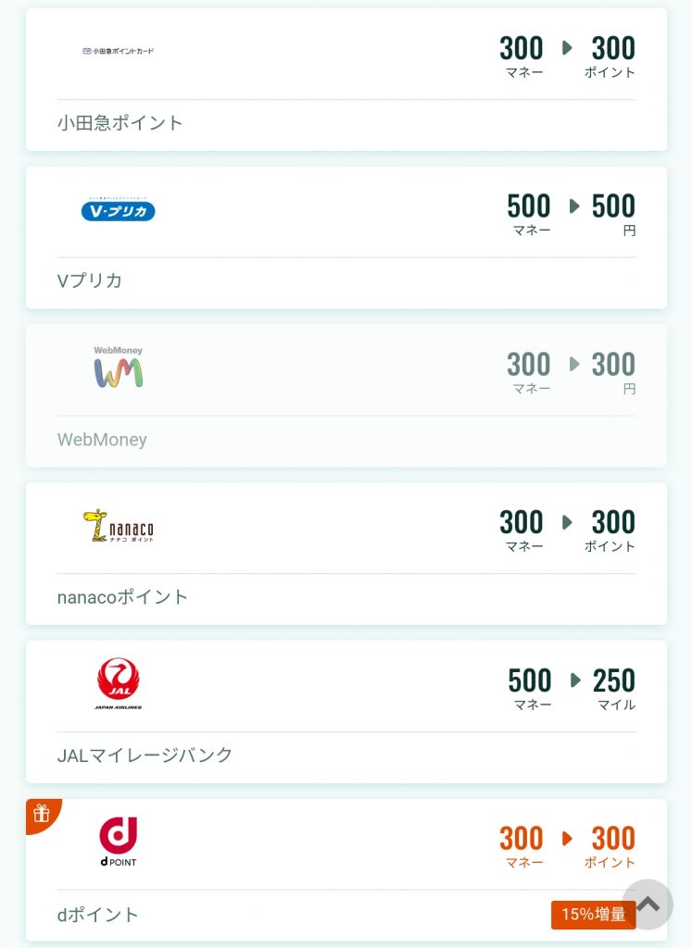Screen dimensions: 692x948
Task: Choose the nanaco giraffe logo
Action: [x=118, y=526]
